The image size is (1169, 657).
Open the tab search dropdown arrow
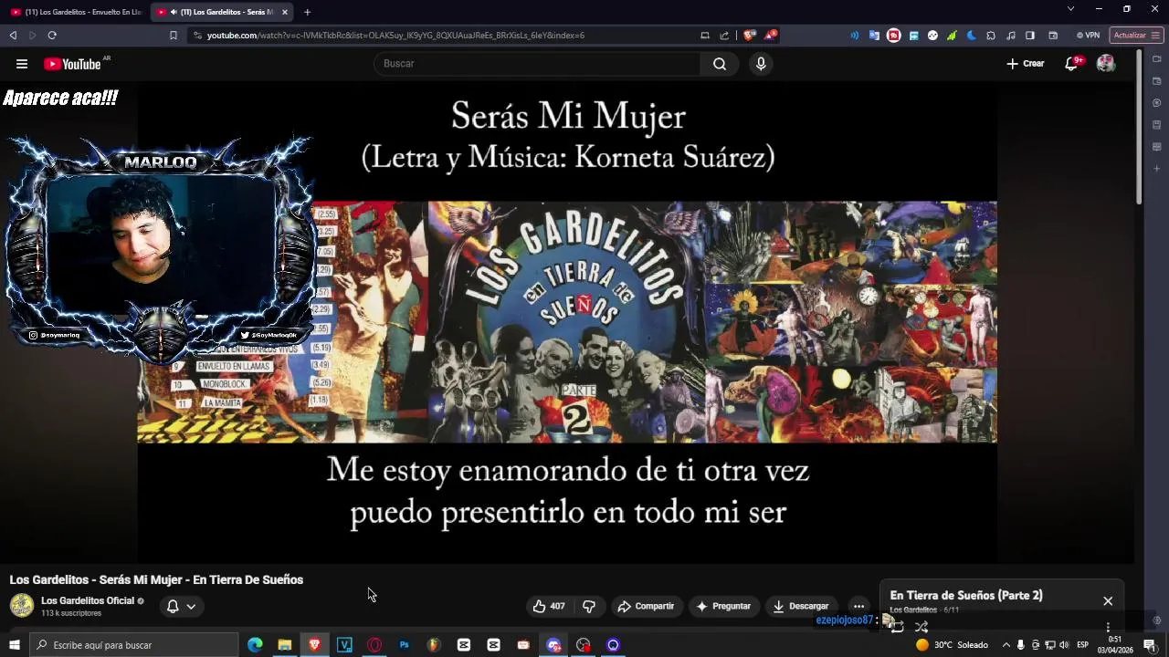click(1070, 9)
